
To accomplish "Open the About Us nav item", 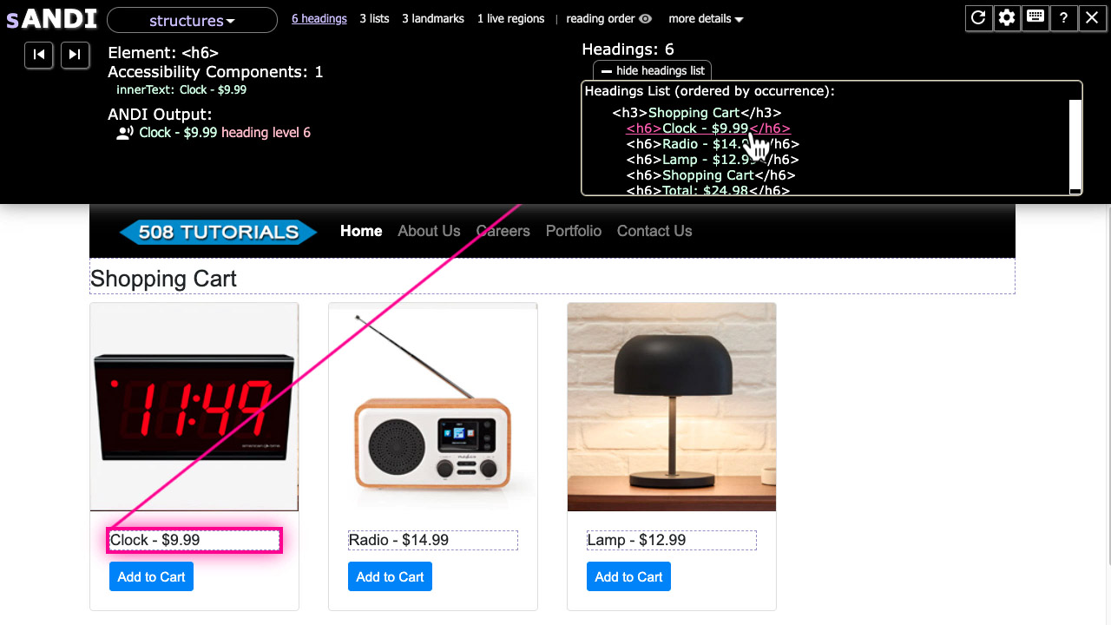I will click(429, 231).
